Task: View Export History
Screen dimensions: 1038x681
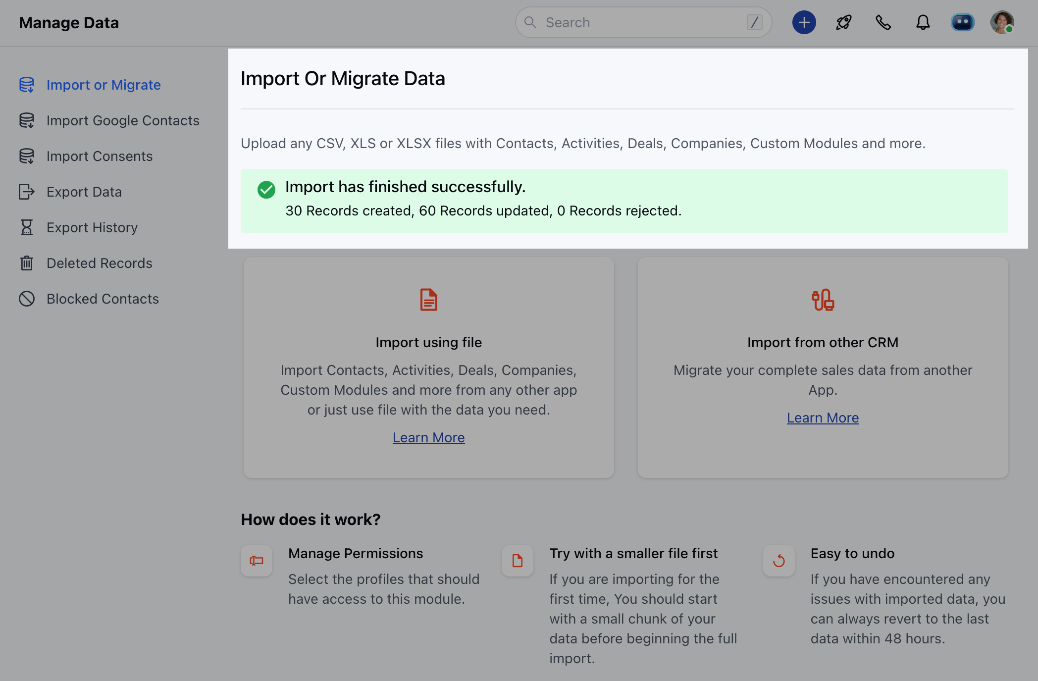Action: point(92,227)
